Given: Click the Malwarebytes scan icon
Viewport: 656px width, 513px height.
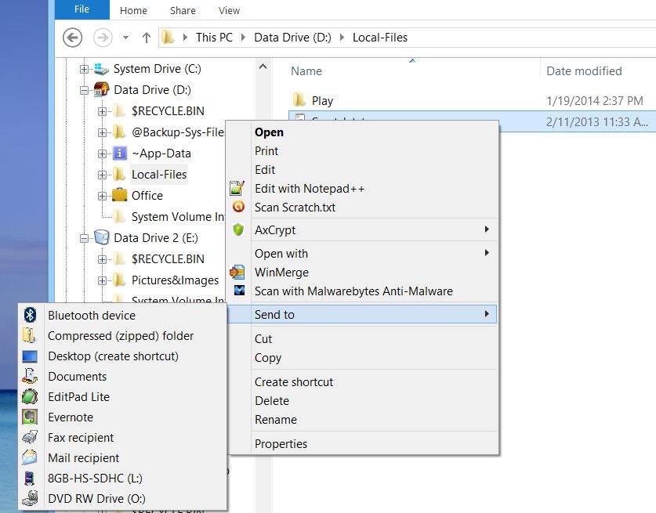Looking at the screenshot, I should point(238,291).
